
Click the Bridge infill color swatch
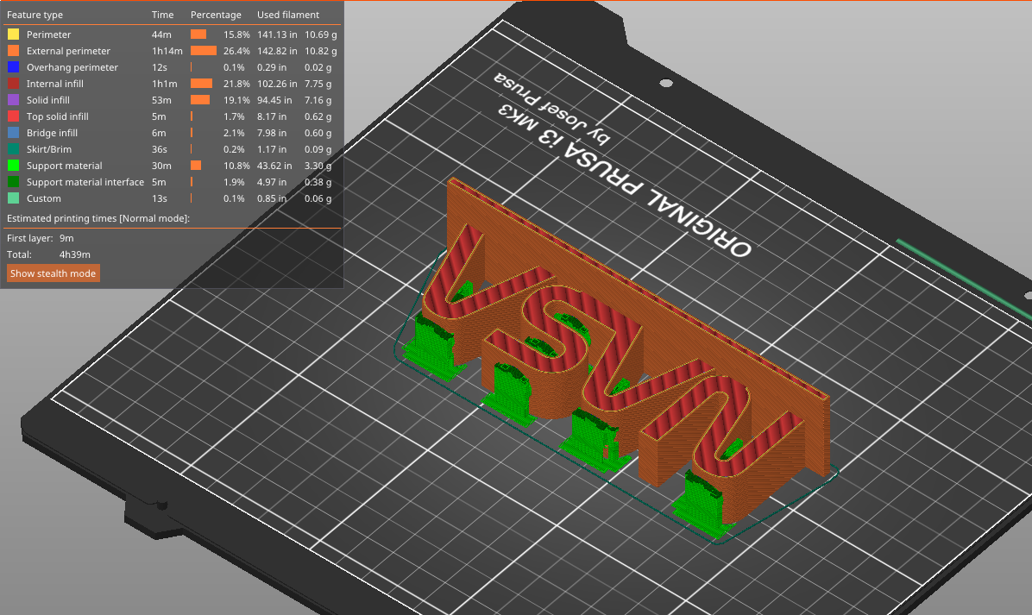coord(13,133)
